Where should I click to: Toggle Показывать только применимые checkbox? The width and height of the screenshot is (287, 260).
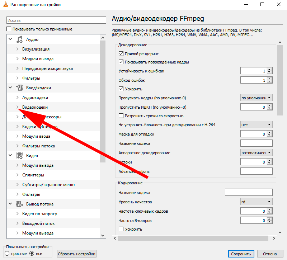point(9,29)
